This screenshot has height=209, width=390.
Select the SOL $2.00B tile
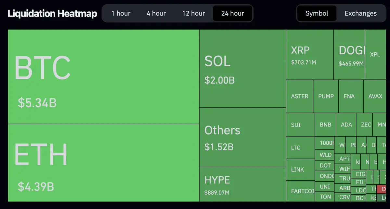(x=242, y=69)
